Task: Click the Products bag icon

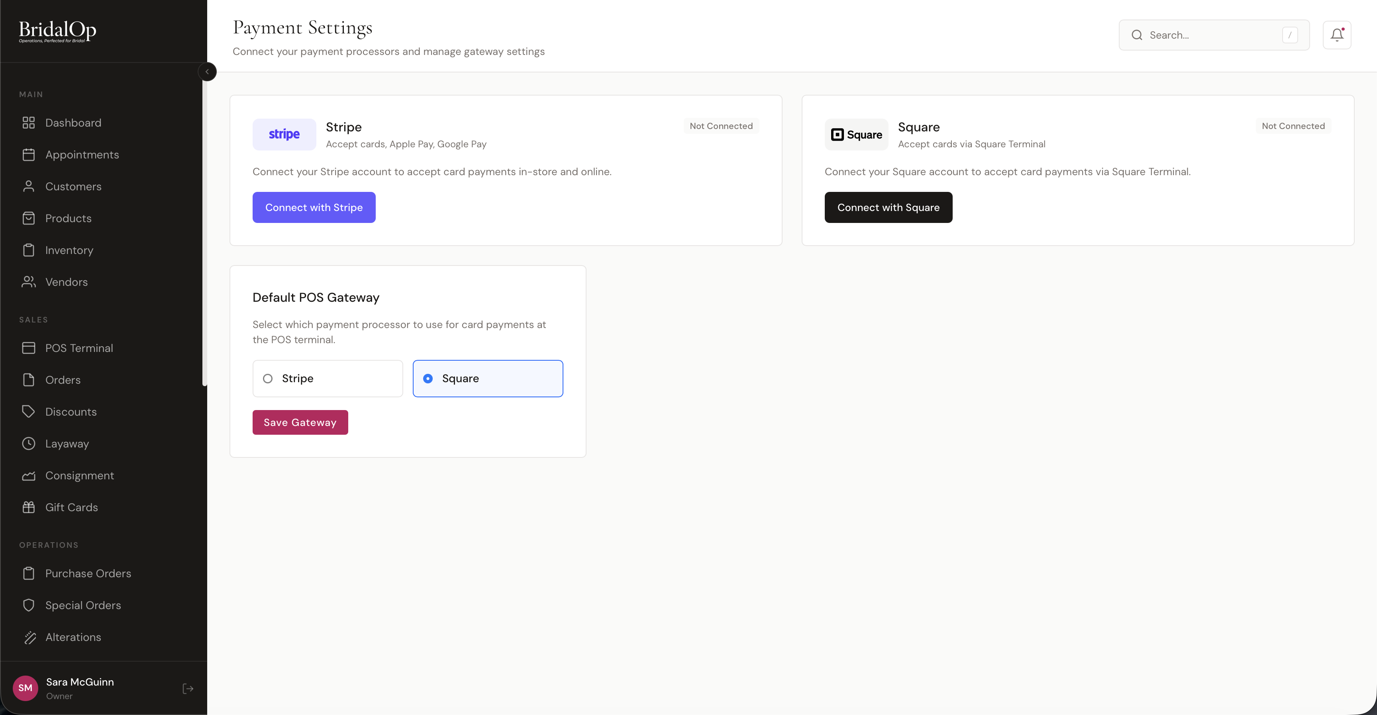Action: coord(29,218)
